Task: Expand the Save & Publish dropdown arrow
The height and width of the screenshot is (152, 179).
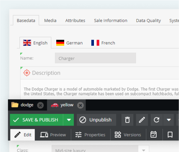Action: pyautogui.click(x=68, y=120)
